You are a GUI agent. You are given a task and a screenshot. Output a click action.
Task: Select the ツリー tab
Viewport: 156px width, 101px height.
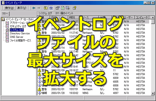click(x=5, y=14)
